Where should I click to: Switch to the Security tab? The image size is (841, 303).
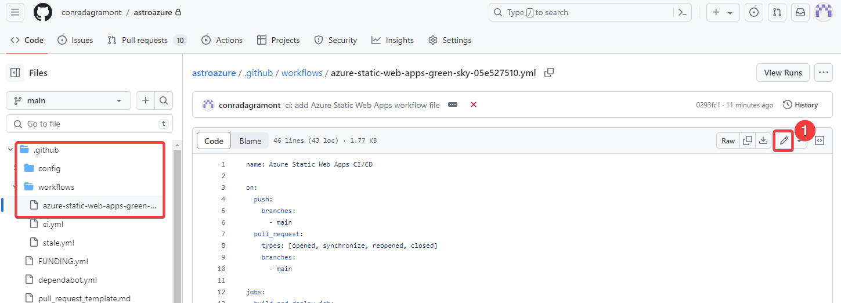pos(335,40)
